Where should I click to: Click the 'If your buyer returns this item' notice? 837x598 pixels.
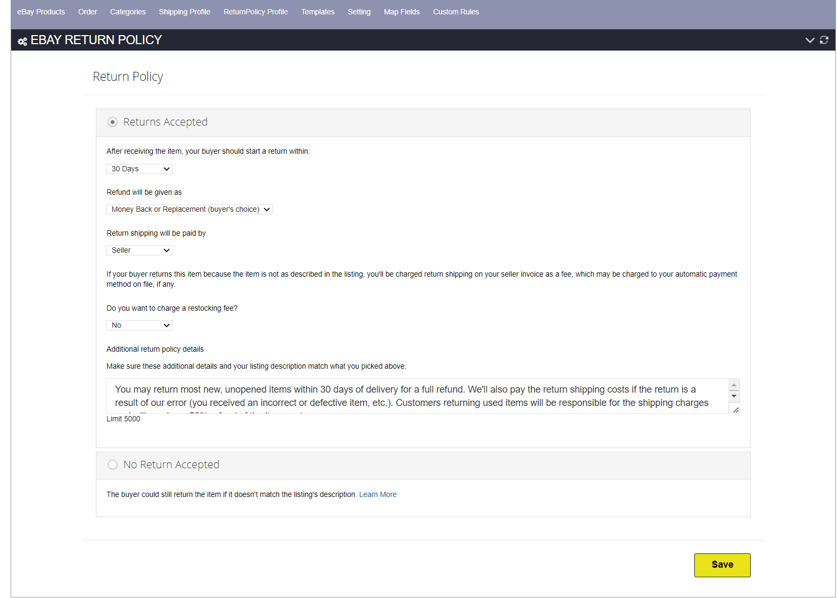coord(422,279)
